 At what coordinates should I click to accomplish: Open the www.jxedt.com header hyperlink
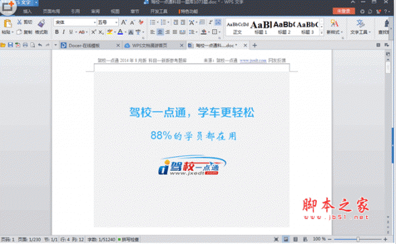pyautogui.click(x=253, y=61)
